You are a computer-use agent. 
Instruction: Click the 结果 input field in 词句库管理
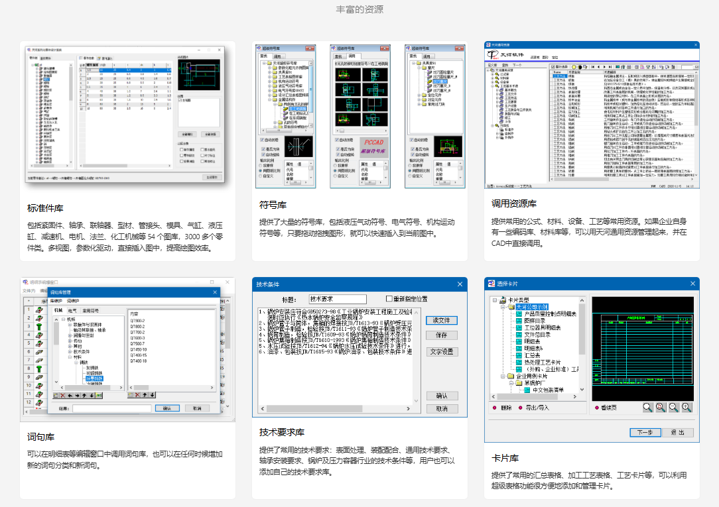click(x=111, y=408)
